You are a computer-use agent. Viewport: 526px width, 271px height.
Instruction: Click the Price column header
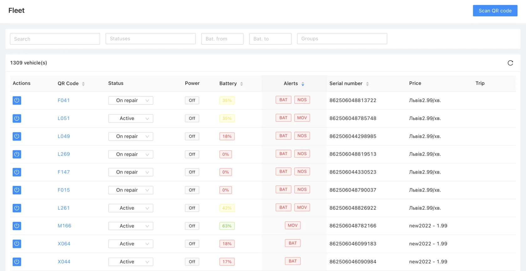point(415,83)
